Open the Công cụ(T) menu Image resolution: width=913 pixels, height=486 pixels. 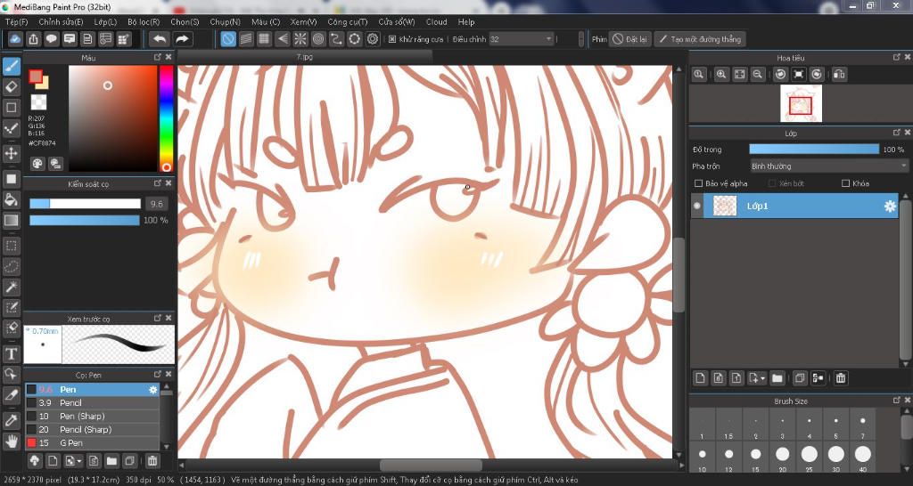[348, 22]
